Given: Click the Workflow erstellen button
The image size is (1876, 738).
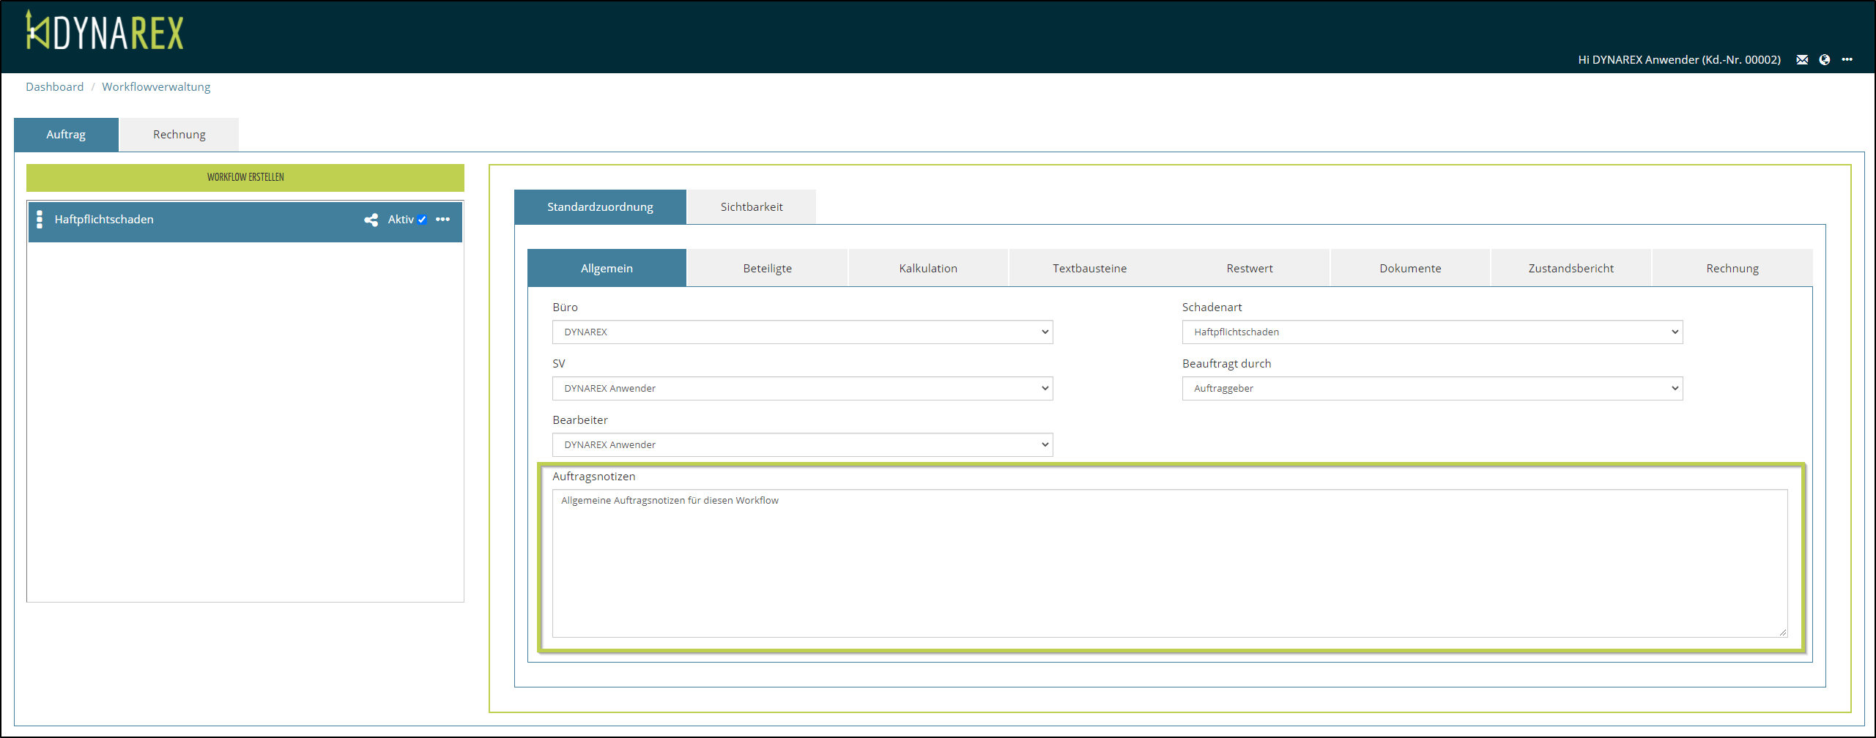Looking at the screenshot, I should pyautogui.click(x=245, y=177).
